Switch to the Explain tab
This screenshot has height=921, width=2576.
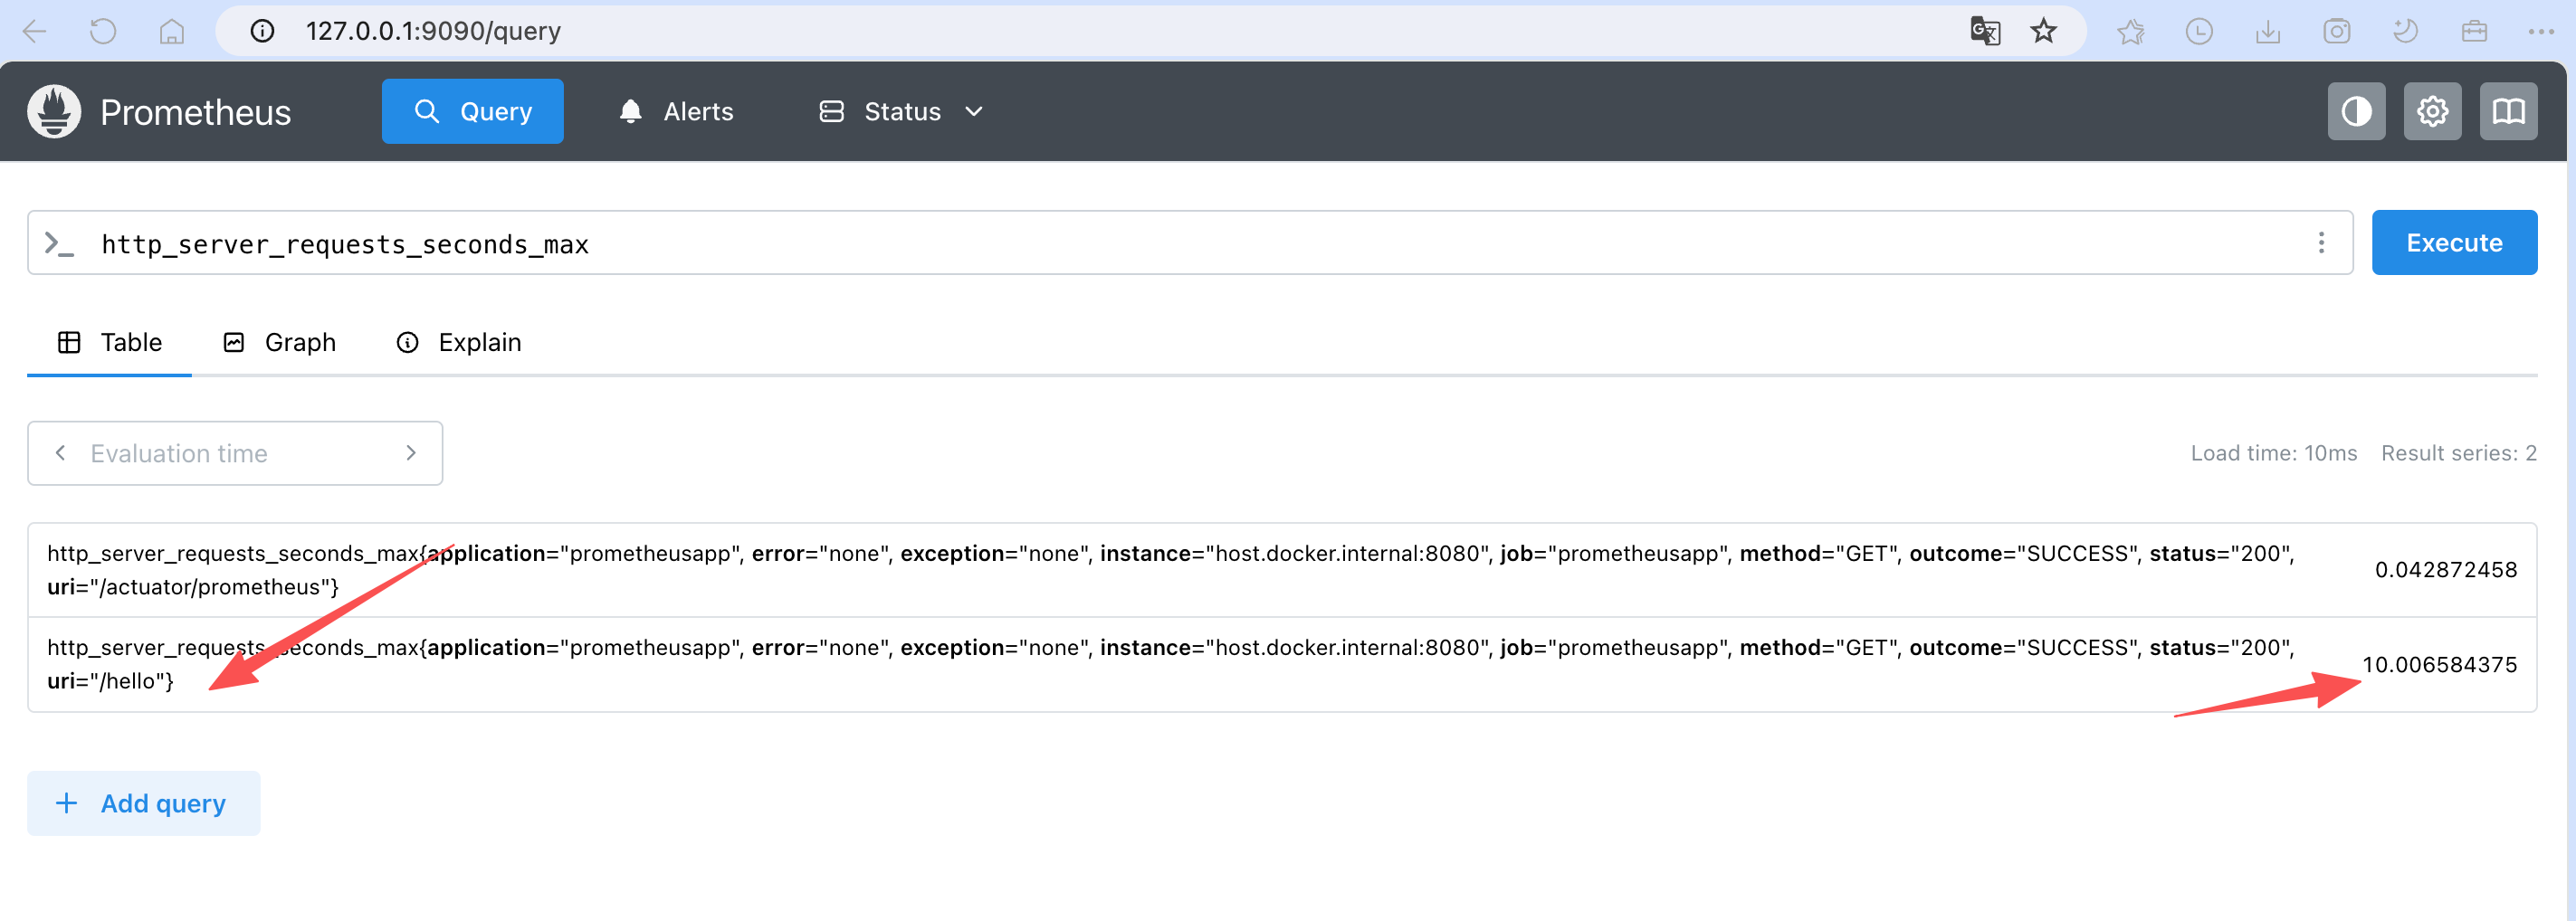coord(459,343)
